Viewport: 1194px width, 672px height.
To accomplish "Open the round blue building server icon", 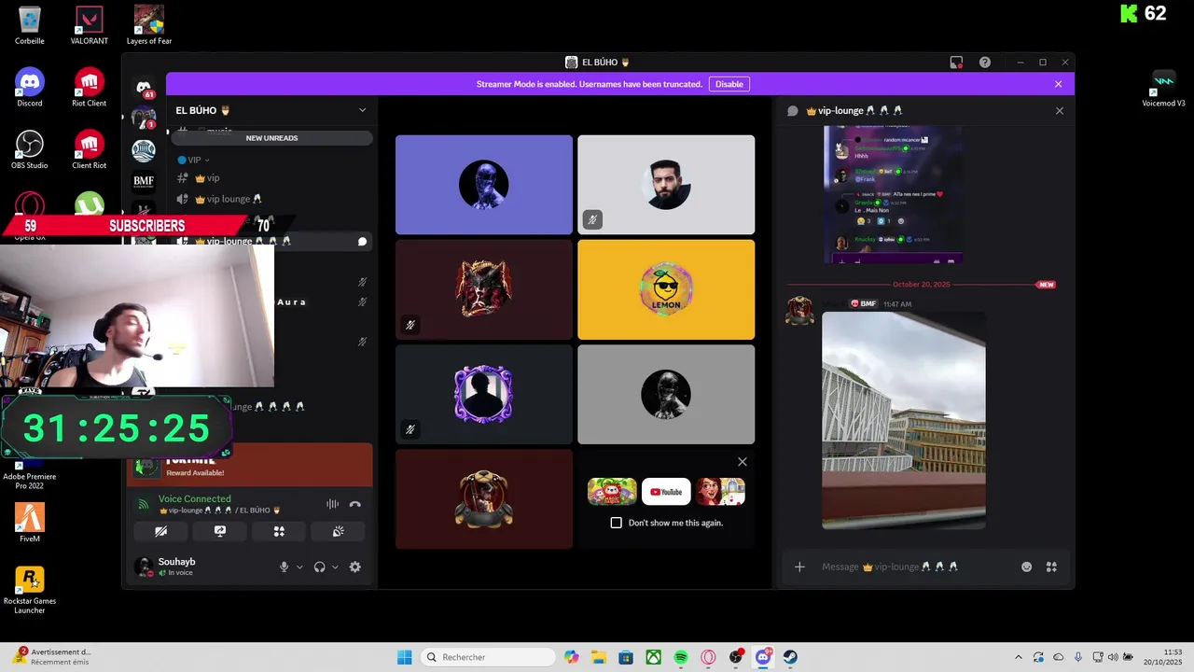I will pyautogui.click(x=144, y=150).
